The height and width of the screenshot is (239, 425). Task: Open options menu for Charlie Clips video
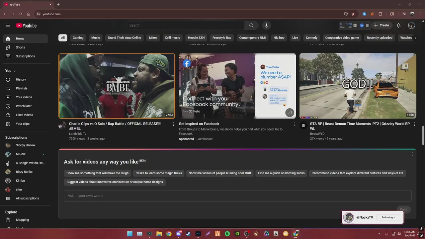click(173, 124)
